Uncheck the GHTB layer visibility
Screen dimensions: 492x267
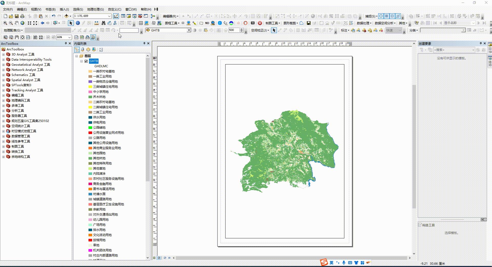point(86,61)
